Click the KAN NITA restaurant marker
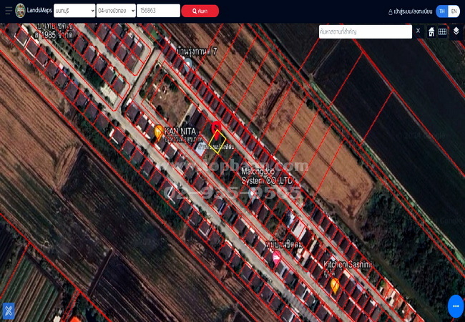Image resolution: width=465 pixels, height=322 pixels. [159, 132]
